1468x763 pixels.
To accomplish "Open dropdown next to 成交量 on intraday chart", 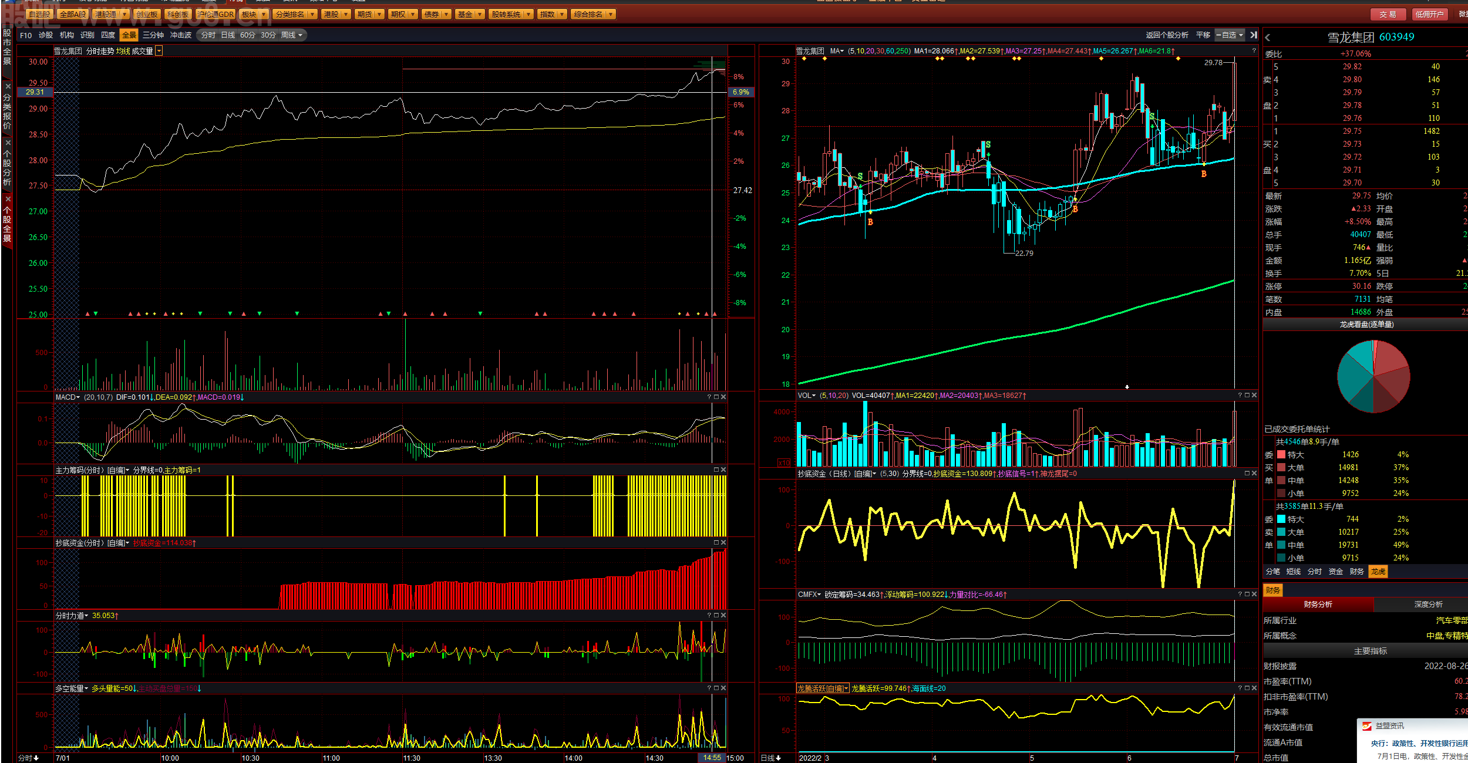I will pyautogui.click(x=159, y=51).
